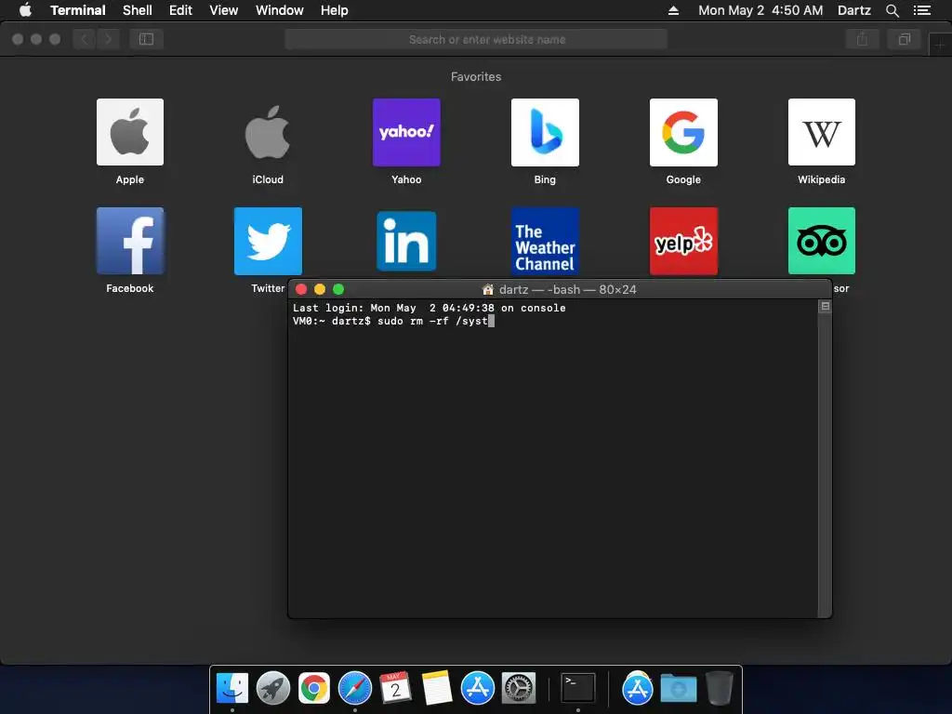Screen dimensions: 952x714
Task: Close the Terminal window
Action: coord(301,290)
